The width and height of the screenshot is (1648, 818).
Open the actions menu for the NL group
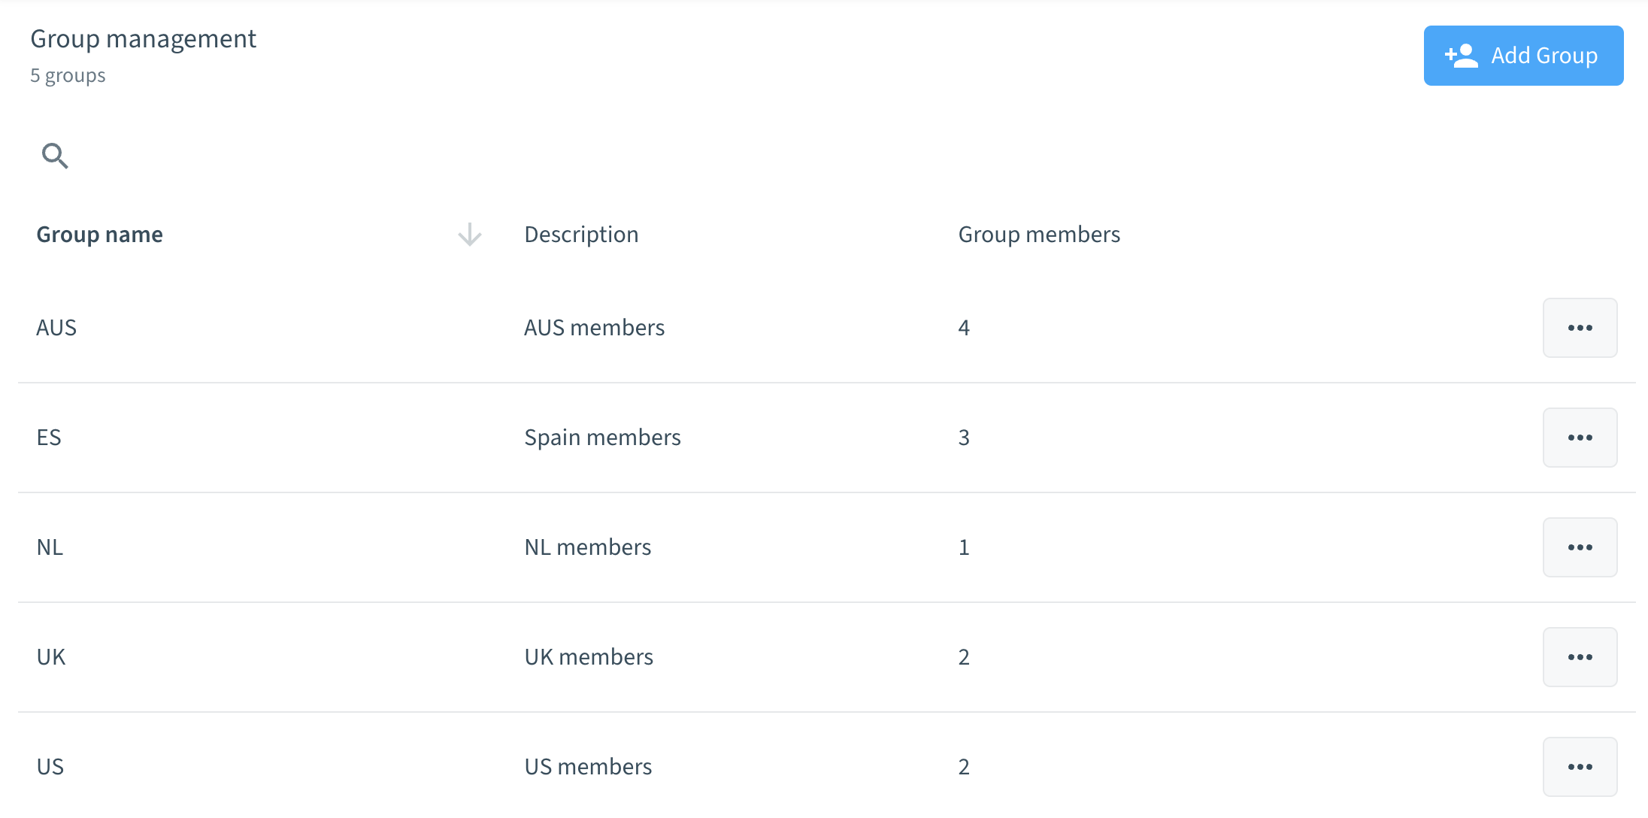pos(1580,547)
